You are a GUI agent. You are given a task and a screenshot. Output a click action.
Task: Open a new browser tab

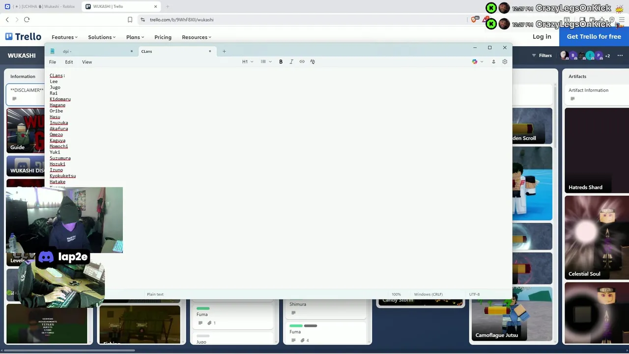click(x=167, y=6)
